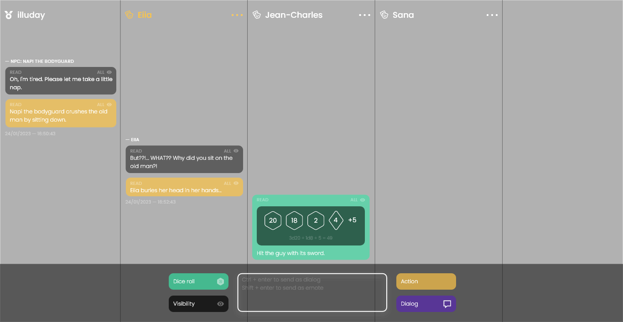623x322 pixels.
Task: Open Sana's three-dot options menu
Action: point(492,15)
